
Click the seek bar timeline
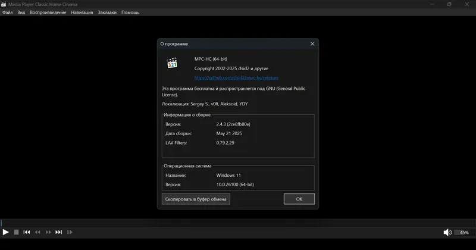[238, 223]
